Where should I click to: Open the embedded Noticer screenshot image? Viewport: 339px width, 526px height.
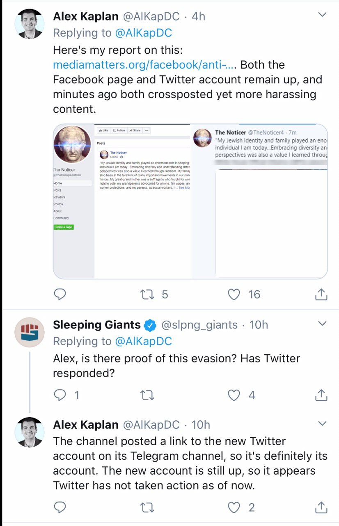[190, 201]
